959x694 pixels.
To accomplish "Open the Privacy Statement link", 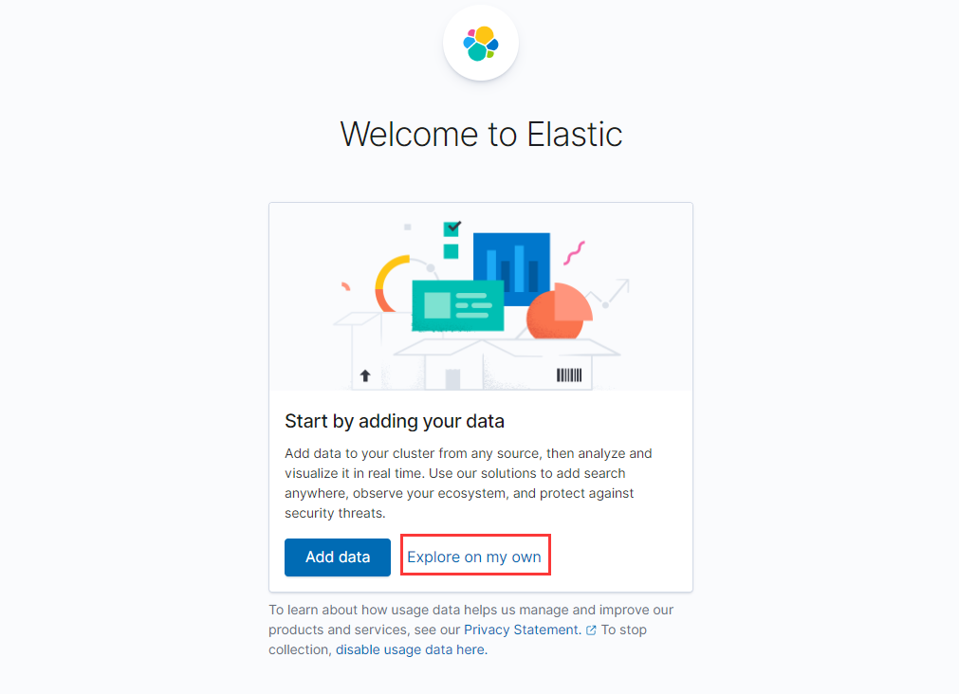I will point(521,630).
